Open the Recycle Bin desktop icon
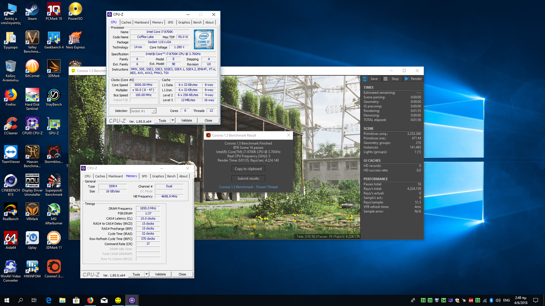Viewport: 545px width, 306px height. [x=11, y=71]
